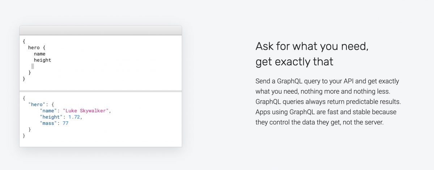Click the "get exactly that" heading line

click(x=294, y=62)
